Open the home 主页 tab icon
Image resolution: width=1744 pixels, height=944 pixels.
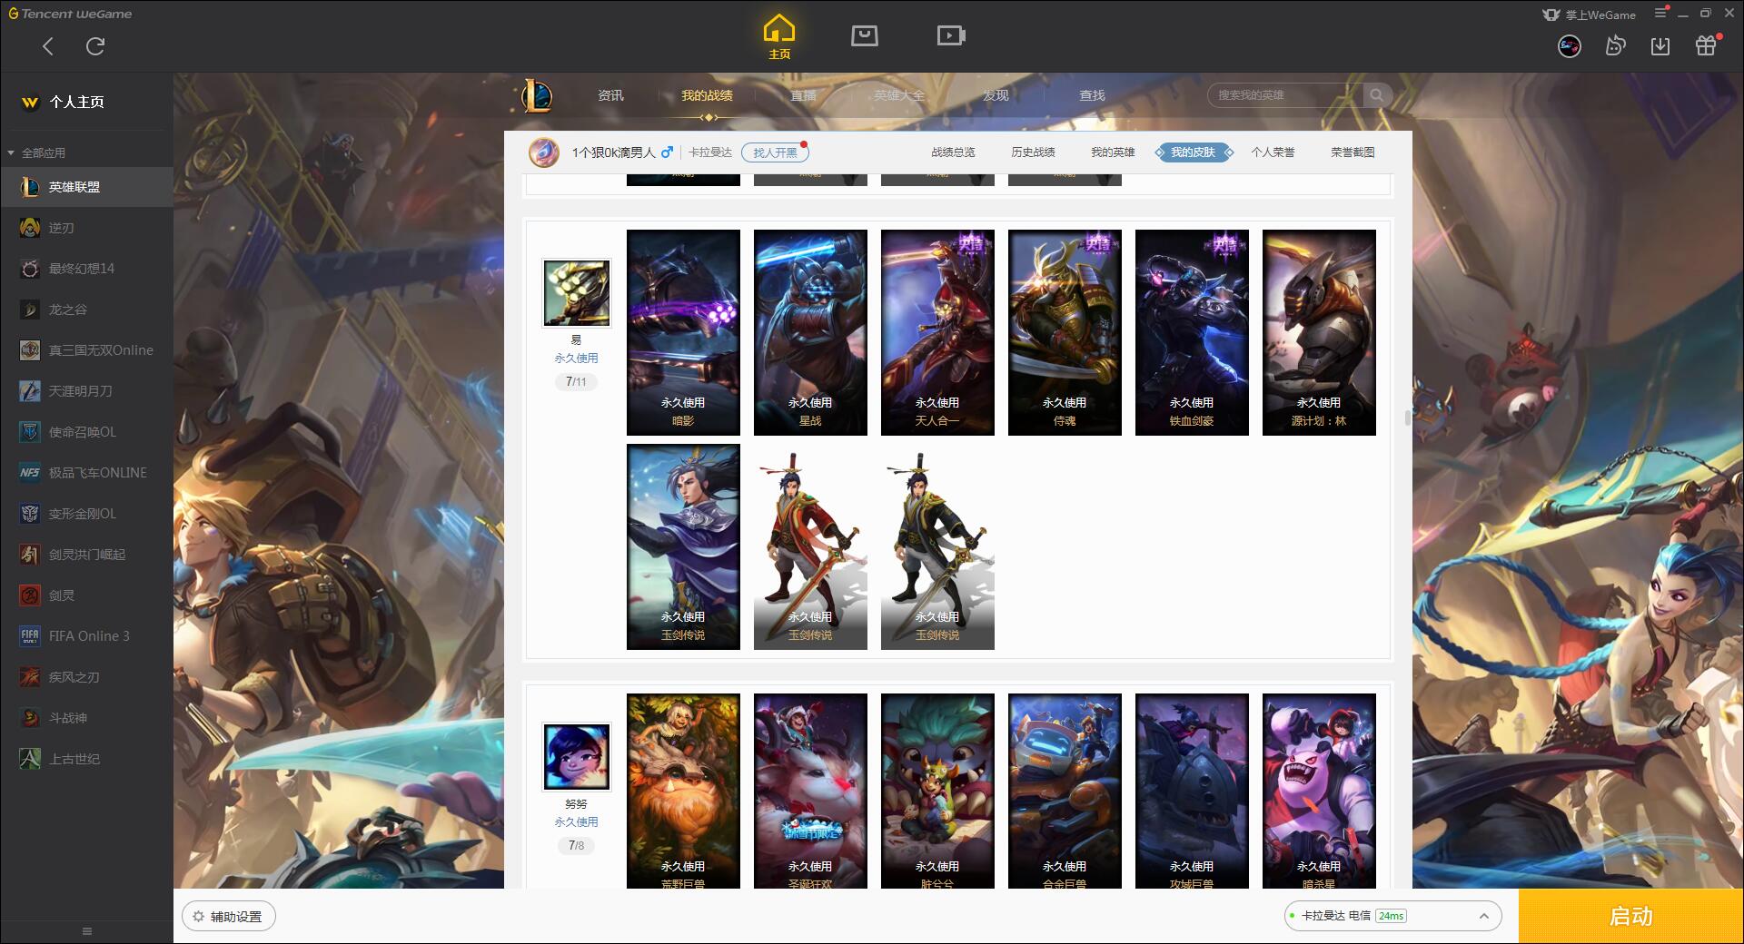click(779, 37)
